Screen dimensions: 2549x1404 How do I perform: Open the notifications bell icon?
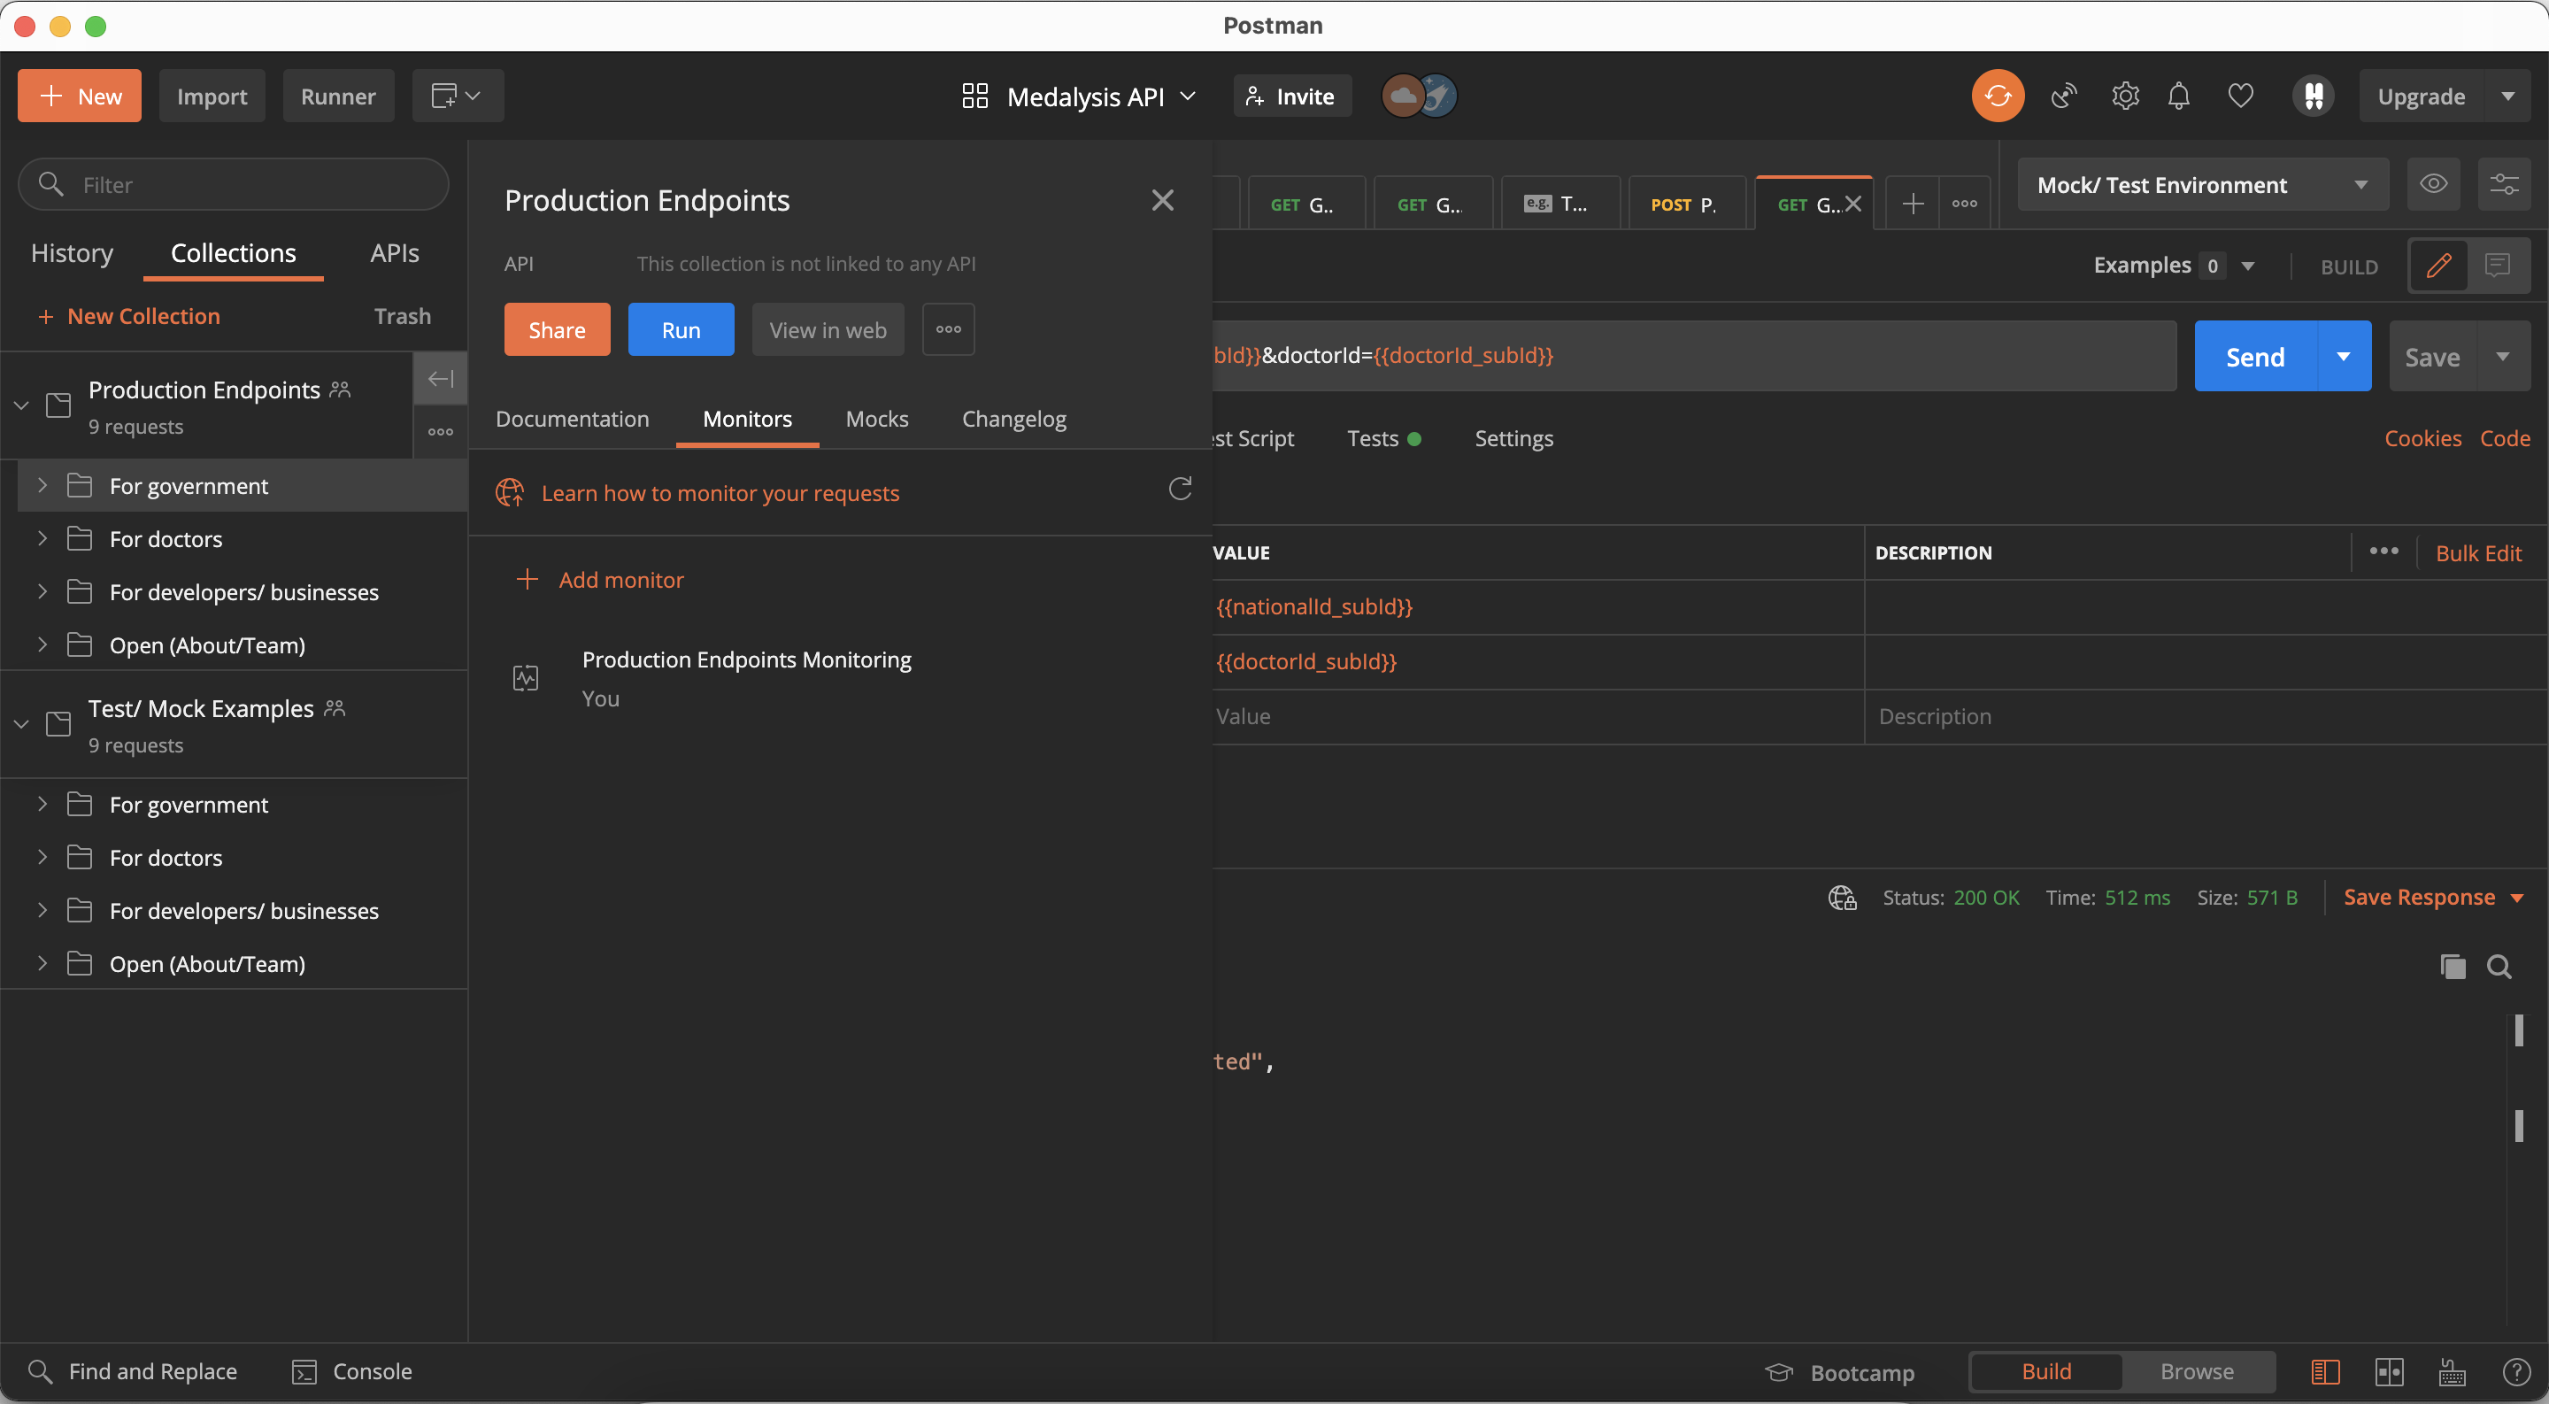coord(2178,96)
